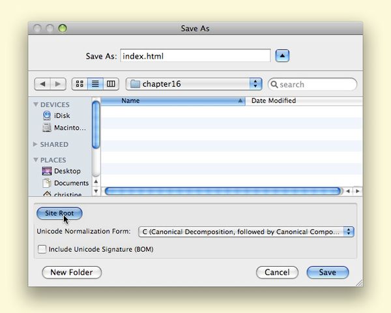The image size is (391, 313).
Task: Click the Site Root button
Action: coord(59,213)
